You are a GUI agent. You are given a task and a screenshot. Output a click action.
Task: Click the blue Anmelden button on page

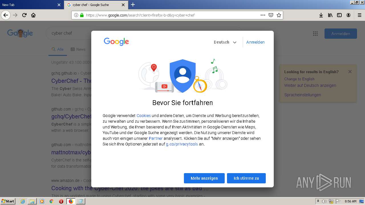341,34
